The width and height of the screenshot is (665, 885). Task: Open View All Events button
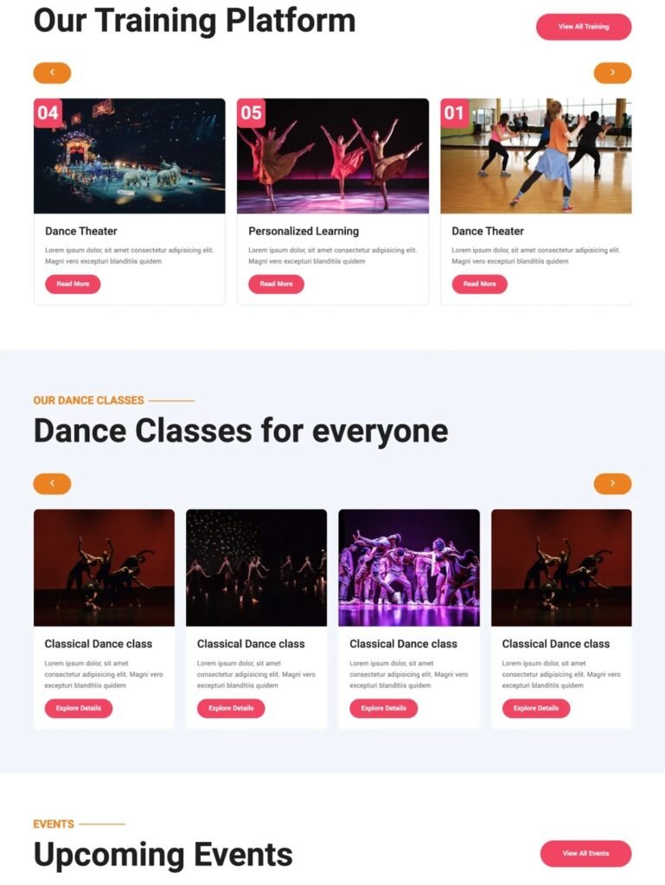coord(586,853)
